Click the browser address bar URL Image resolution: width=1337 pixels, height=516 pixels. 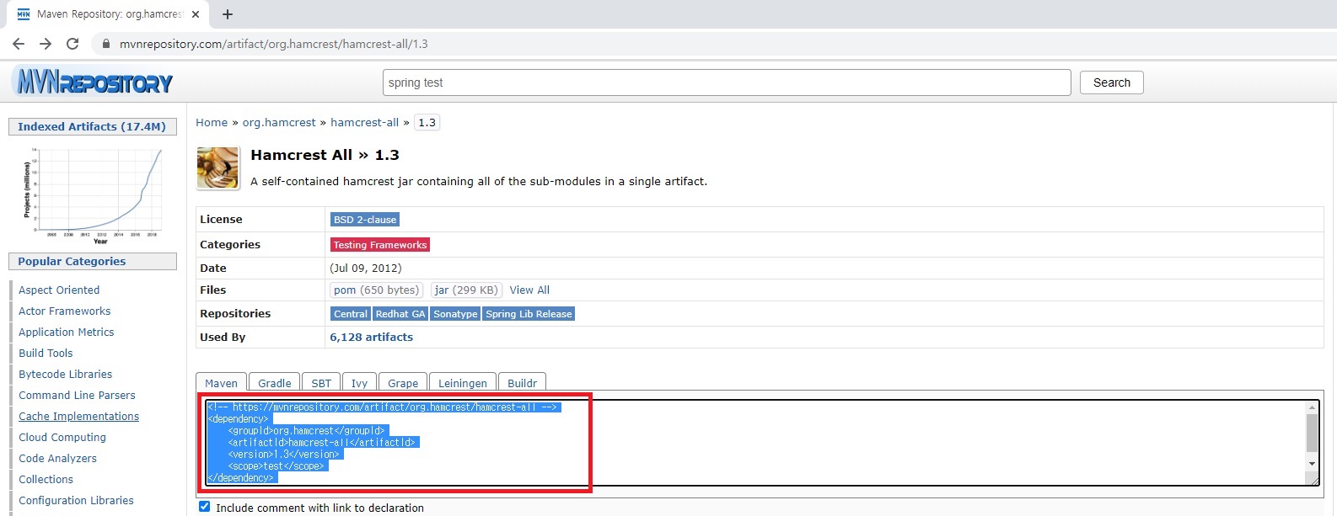click(x=274, y=44)
